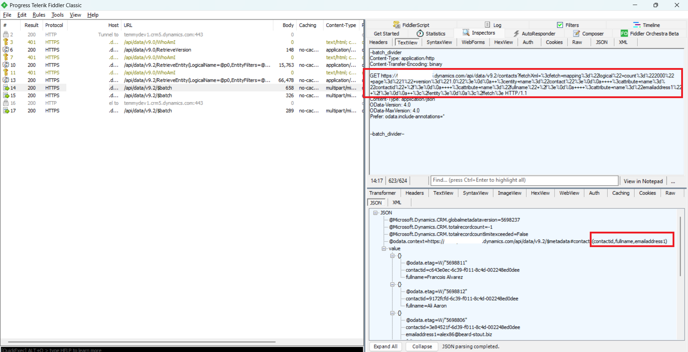Screen dimensions: 688x352
Task: Click JSON icon of session 13
Action: pyautogui.click(x=6, y=80)
